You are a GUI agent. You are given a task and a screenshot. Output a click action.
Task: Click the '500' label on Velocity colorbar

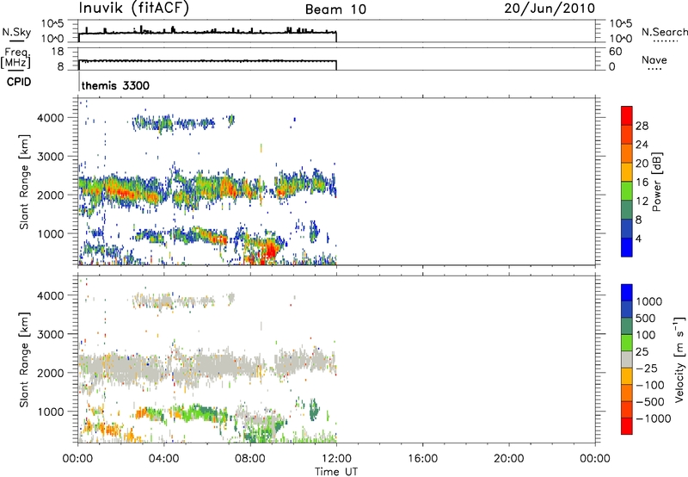click(645, 318)
